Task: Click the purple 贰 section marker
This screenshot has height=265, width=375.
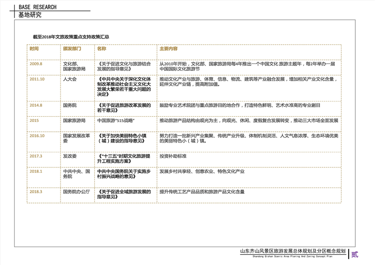Action: click(x=355, y=254)
